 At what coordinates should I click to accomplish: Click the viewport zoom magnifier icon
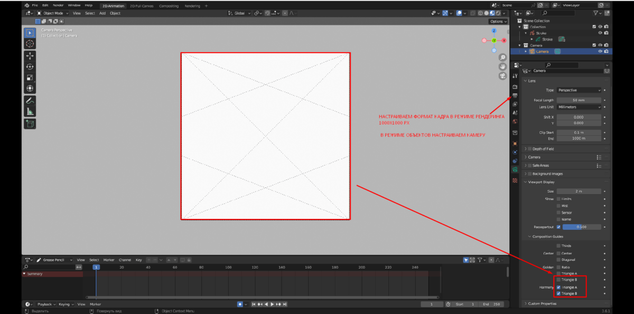[x=502, y=57]
